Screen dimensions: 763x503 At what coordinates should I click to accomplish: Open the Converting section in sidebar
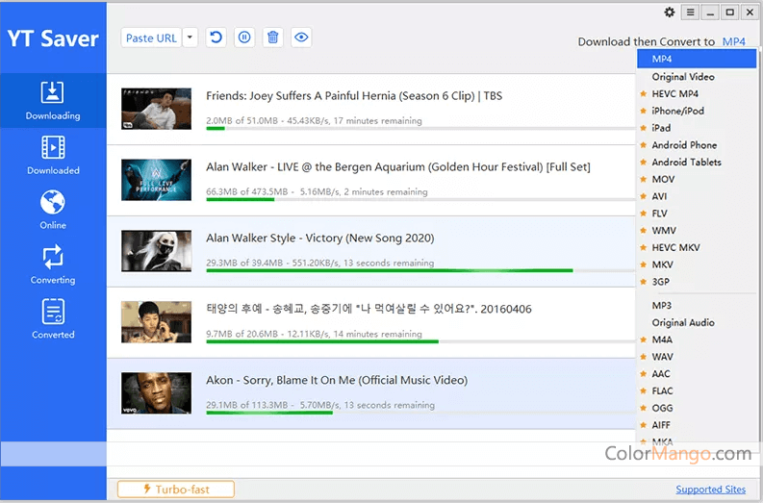point(53,264)
